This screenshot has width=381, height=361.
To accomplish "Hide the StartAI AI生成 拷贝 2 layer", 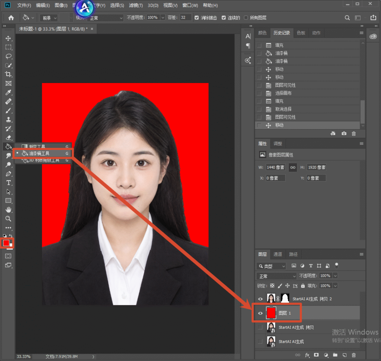I will click(x=260, y=299).
